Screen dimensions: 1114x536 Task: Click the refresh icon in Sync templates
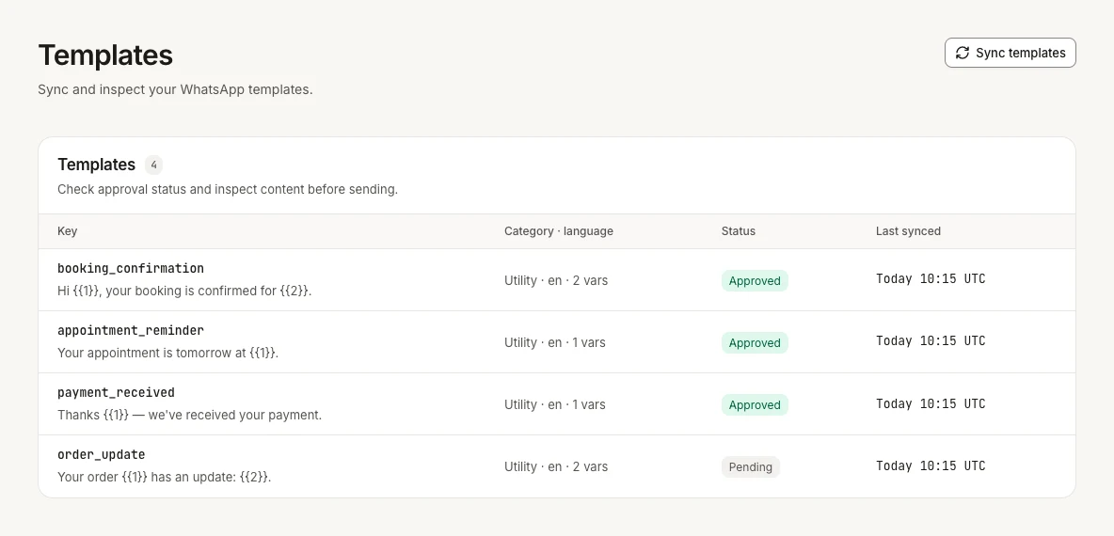coord(962,54)
